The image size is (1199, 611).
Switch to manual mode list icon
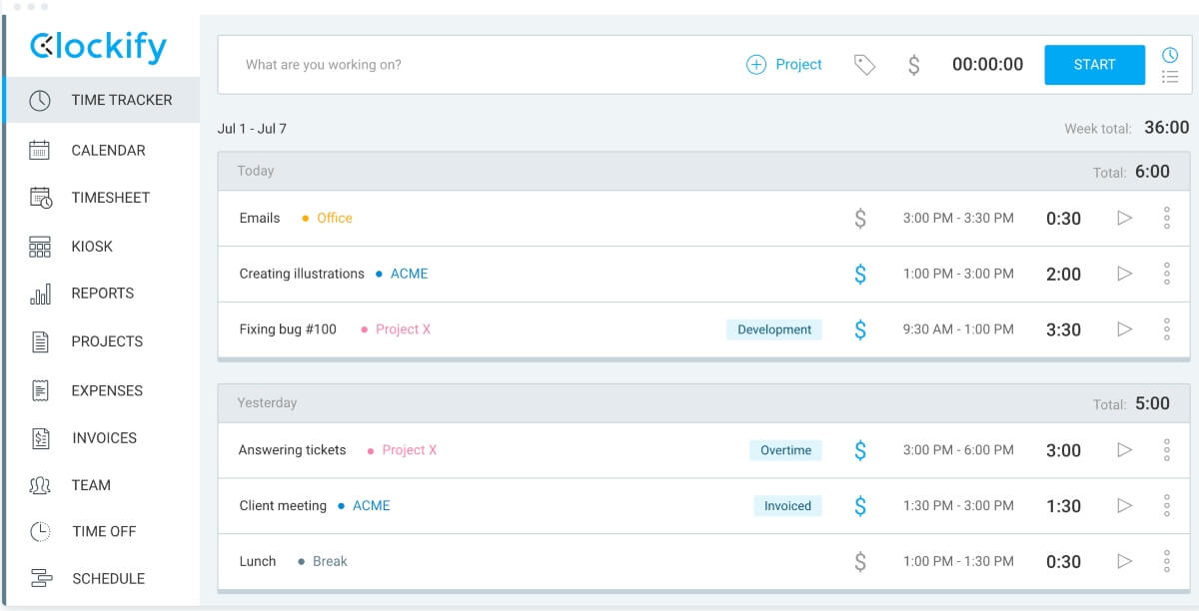point(1170,77)
